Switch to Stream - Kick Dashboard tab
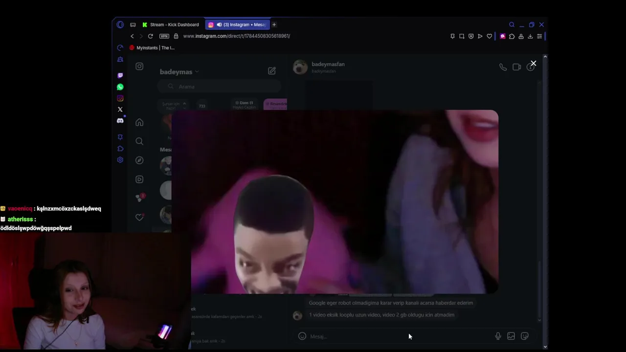626x352 pixels. click(x=171, y=24)
